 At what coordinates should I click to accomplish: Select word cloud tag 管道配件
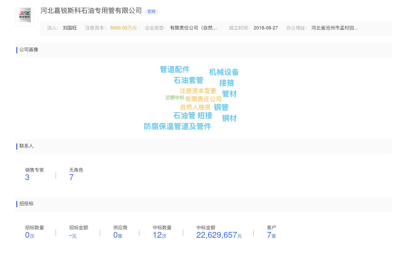[x=175, y=70]
